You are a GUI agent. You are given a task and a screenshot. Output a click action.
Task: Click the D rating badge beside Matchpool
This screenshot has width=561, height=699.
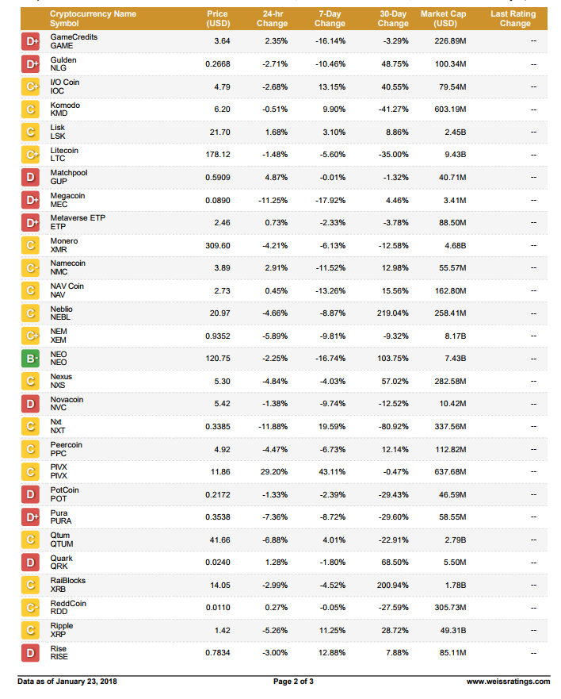point(30,178)
